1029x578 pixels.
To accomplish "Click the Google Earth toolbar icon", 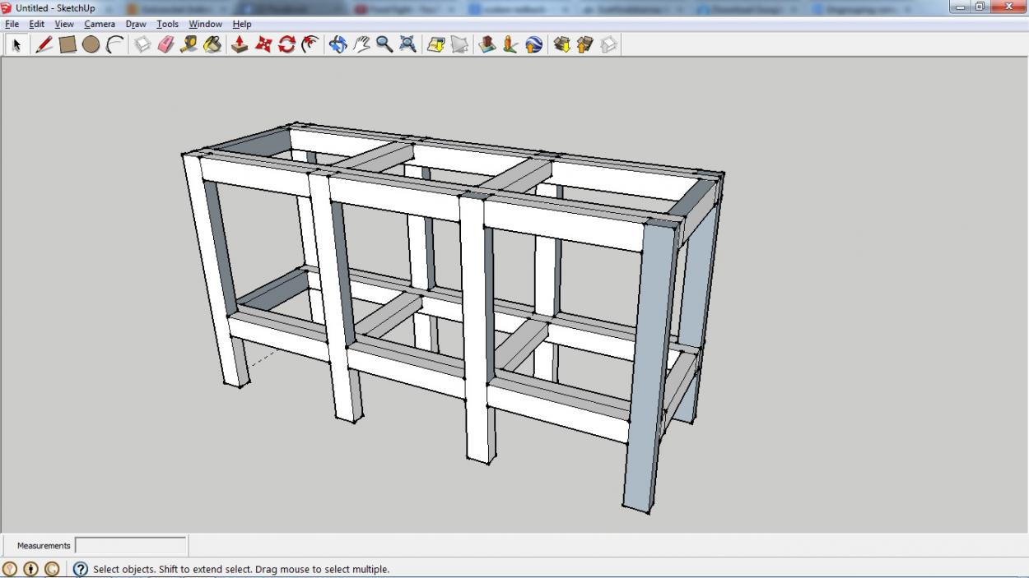I will 533,44.
